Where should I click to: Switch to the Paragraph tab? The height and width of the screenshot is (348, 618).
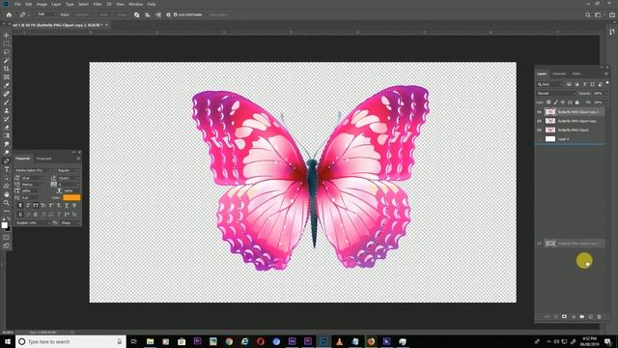[x=43, y=159]
